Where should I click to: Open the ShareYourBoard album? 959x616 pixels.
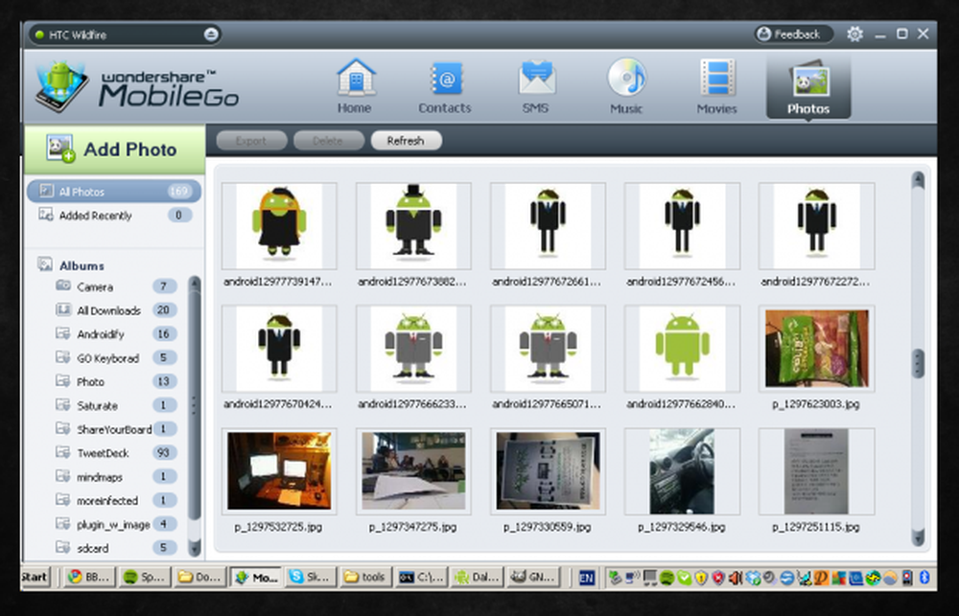[116, 429]
